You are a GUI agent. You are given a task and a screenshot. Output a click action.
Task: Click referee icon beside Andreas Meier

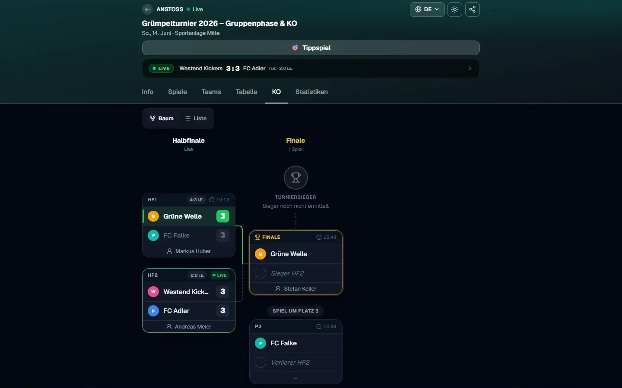169,327
